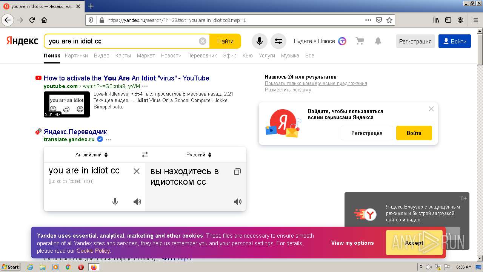Open the Переводчик tab
Screen dimensions: 483x272
pyautogui.click(x=202, y=56)
